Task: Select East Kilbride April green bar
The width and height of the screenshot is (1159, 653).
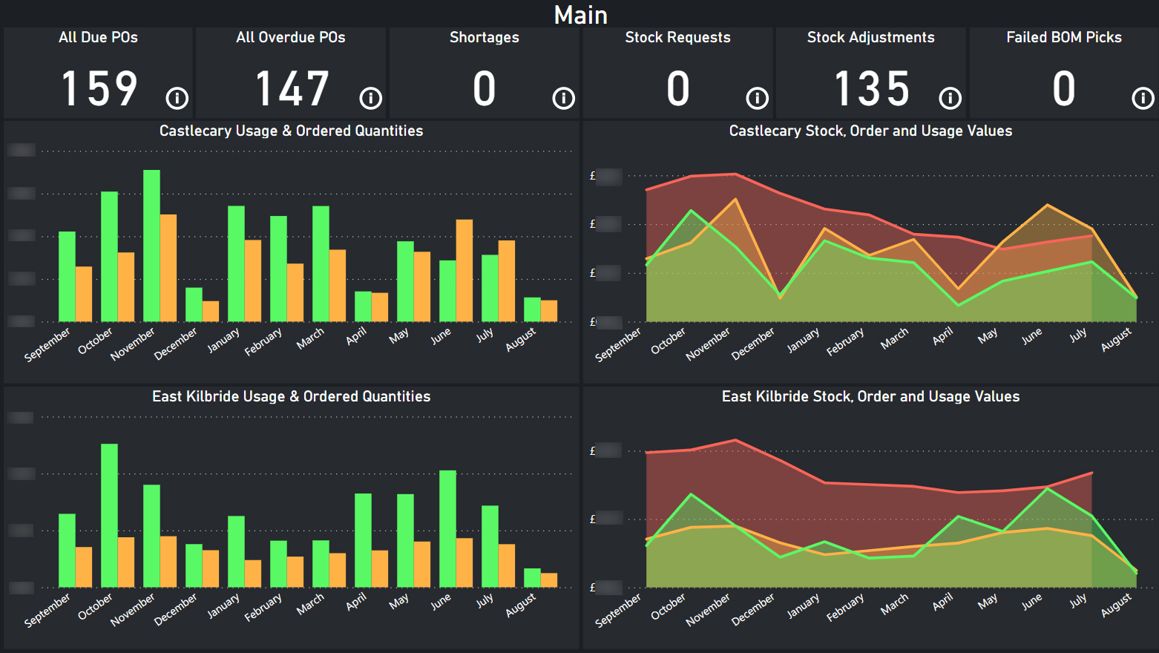Action: (363, 540)
